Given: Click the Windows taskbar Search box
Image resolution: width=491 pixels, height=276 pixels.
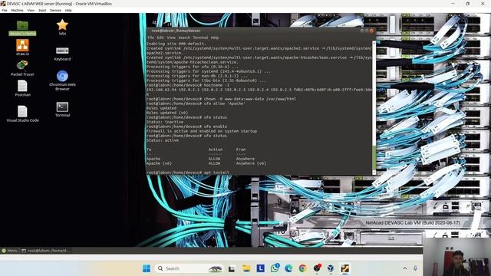Looking at the screenshot, I should [189, 268].
